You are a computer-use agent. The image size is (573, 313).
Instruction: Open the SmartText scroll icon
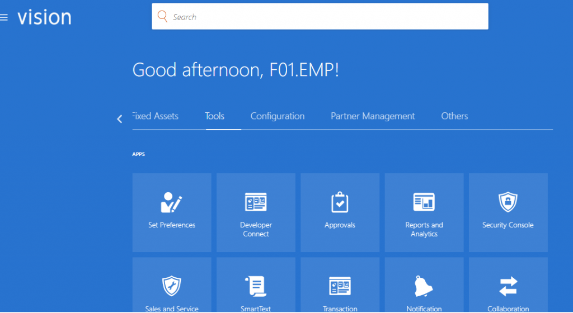point(256,286)
